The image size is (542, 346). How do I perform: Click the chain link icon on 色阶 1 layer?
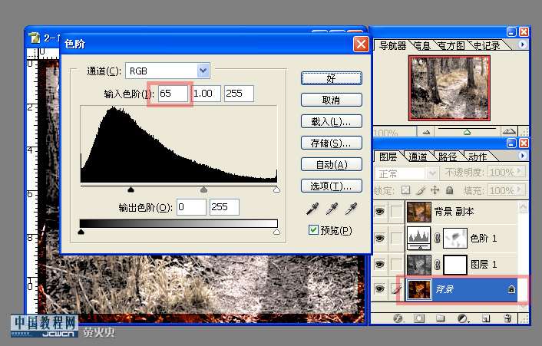point(438,238)
